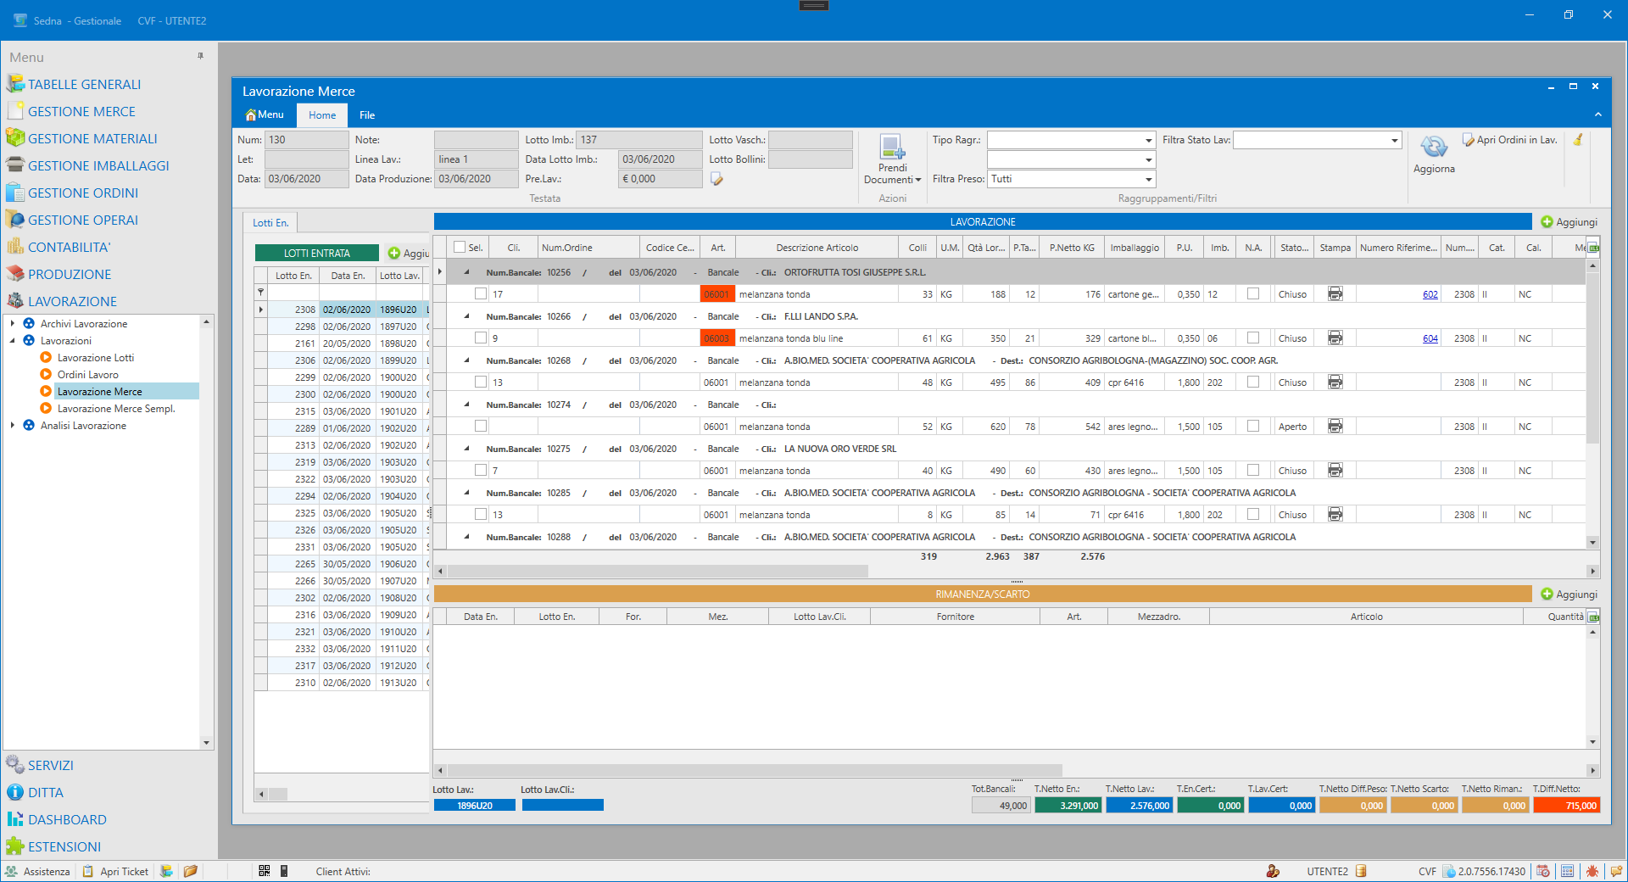Print row of Bancale 10256
The height and width of the screenshot is (882, 1628).
click(x=1335, y=294)
